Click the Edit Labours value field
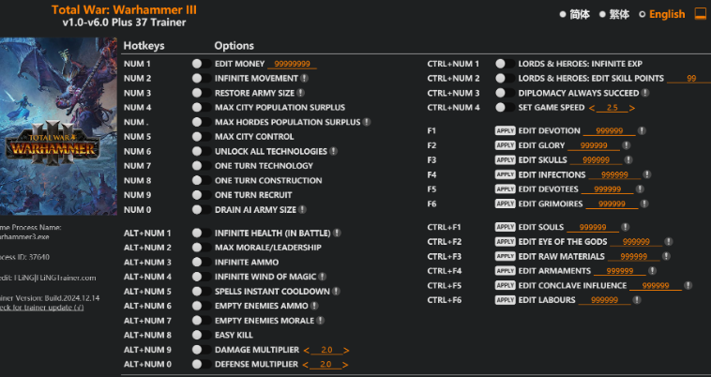Image resolution: width=711 pixels, height=377 pixels. click(x=604, y=300)
